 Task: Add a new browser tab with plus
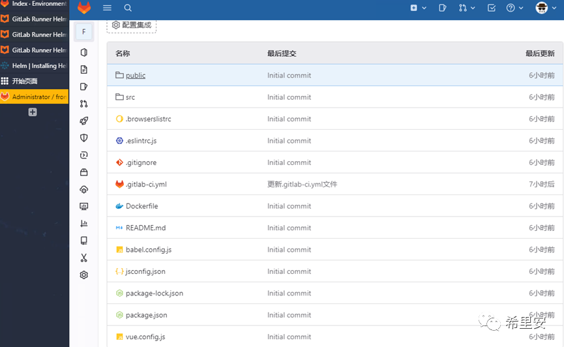(x=33, y=112)
